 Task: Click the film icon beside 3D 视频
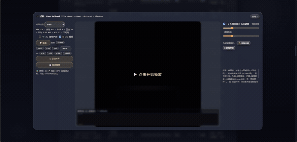coord(63,37)
